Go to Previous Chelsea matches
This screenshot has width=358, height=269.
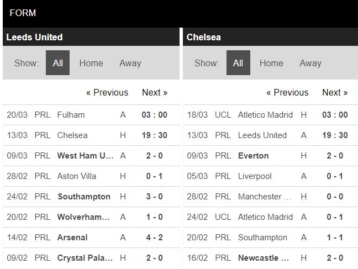287,92
